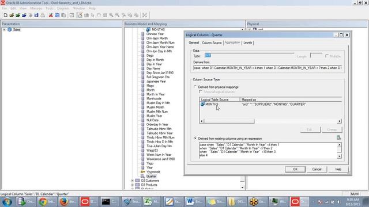The height and width of the screenshot is (207, 369).
Task: Select the 'Null Date' column
Action: (152, 120)
